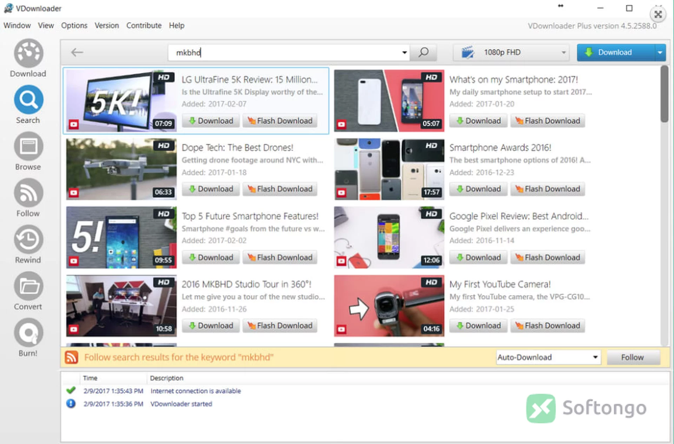Open the Window menu

pyautogui.click(x=17, y=26)
